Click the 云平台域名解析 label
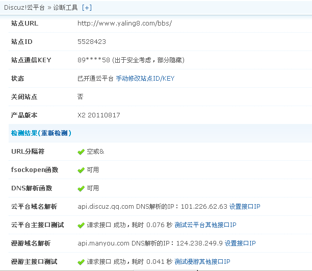 pyautogui.click(x=34, y=206)
